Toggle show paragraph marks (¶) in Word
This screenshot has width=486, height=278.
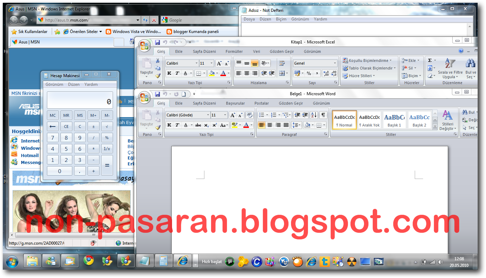click(x=323, y=115)
